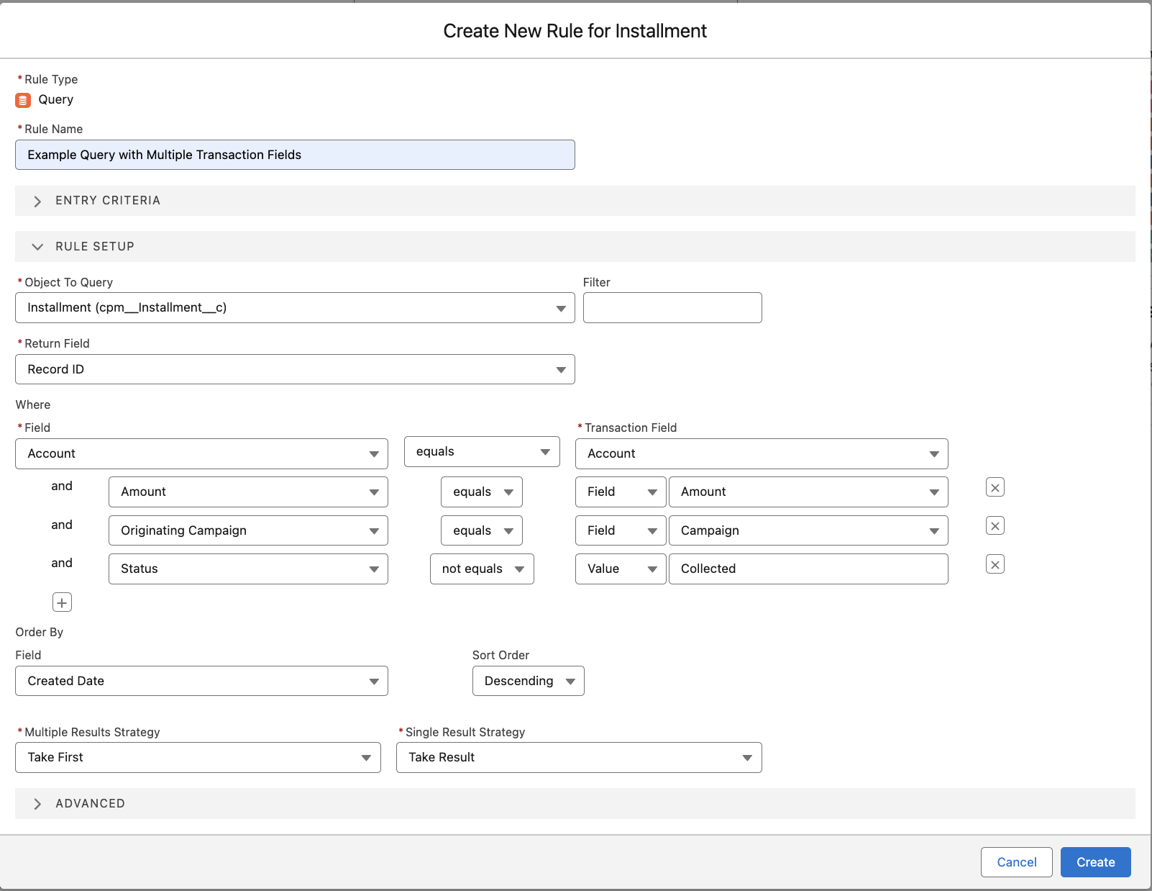Add a new Where condition
1152x891 pixels.
click(x=62, y=602)
